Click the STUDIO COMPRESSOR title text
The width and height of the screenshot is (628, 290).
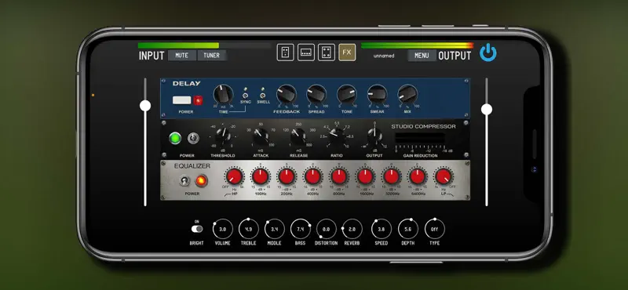tap(423, 126)
